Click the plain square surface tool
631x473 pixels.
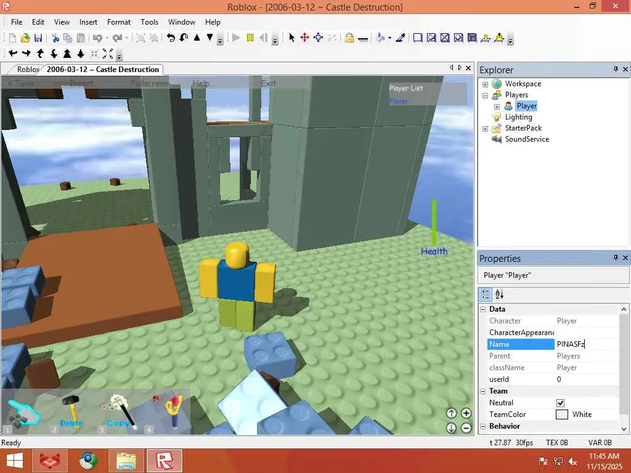tap(418, 38)
